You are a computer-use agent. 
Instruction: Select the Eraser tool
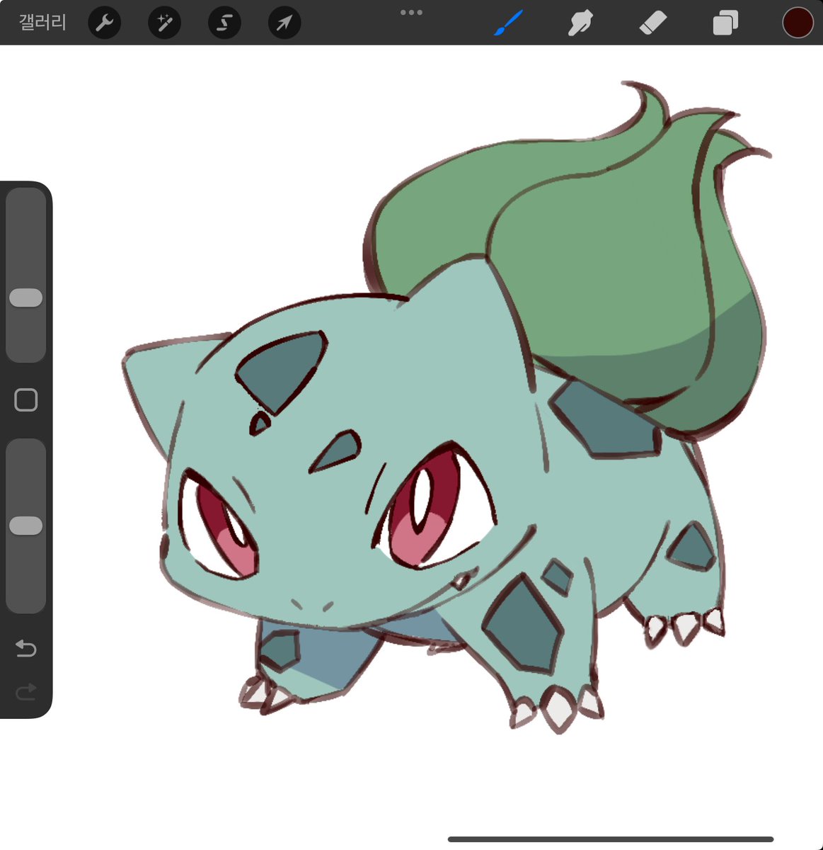coord(652,23)
